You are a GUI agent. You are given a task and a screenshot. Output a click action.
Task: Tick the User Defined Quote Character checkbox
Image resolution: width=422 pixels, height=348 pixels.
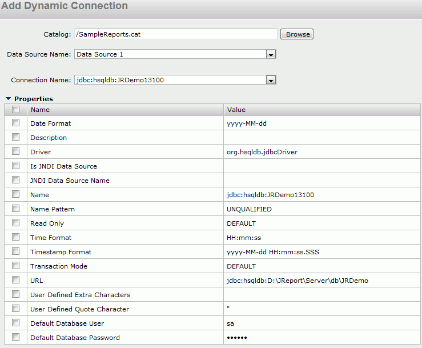(15, 309)
